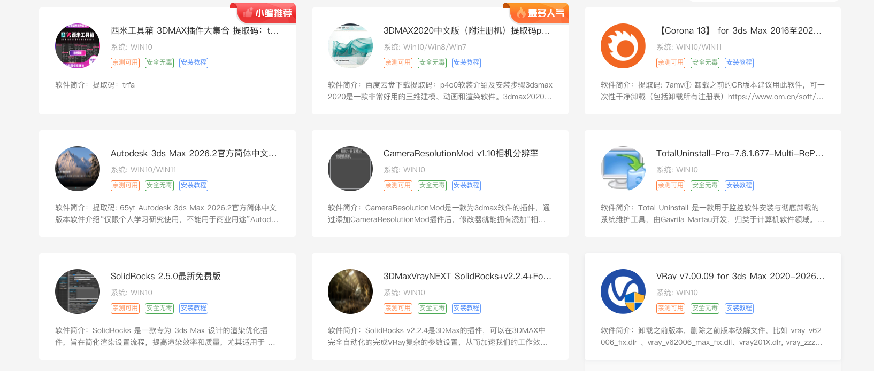Click 安全无毒 tag on CameraResolutionMod card

point(432,185)
